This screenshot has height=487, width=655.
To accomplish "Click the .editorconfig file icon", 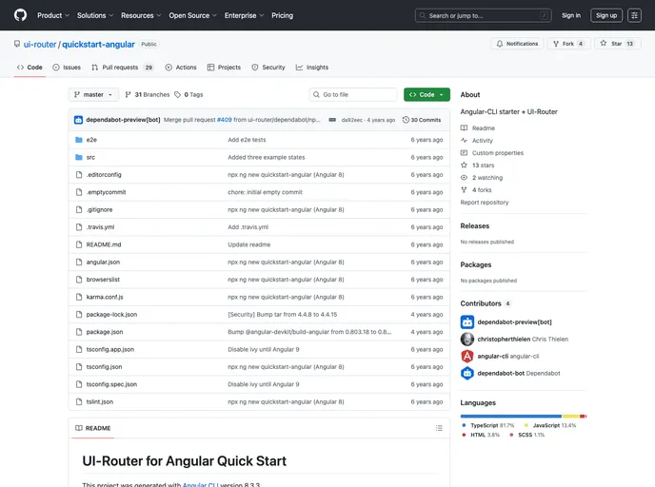I will (x=79, y=175).
